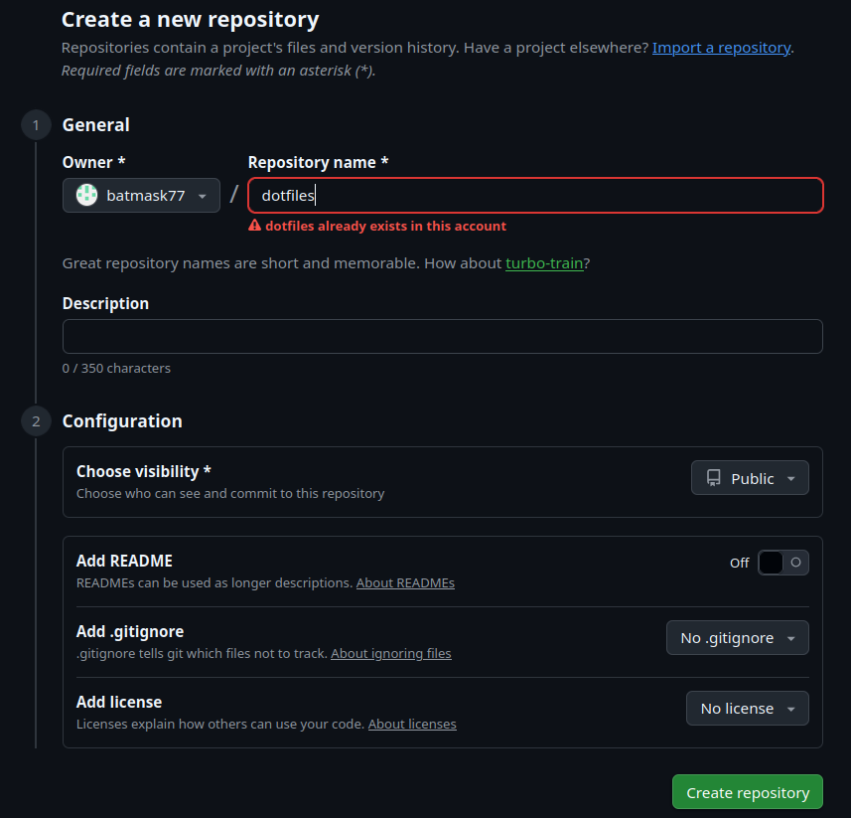Click the Create repository button
Screen dimensions: 851x818
747,792
